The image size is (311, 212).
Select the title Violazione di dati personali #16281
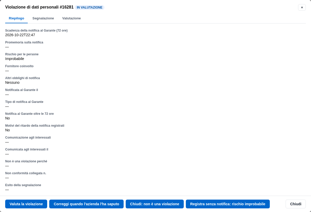point(39,7)
